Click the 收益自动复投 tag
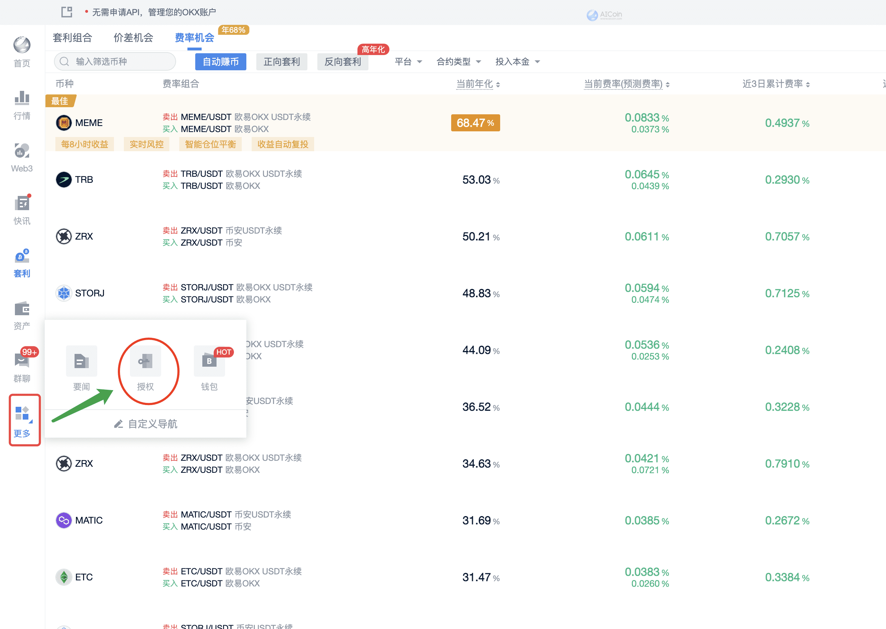The image size is (886, 629). click(x=283, y=144)
